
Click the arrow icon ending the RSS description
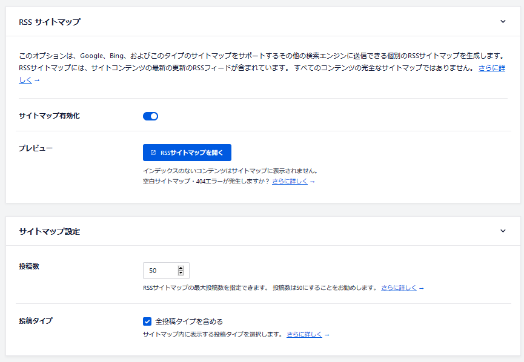tap(37, 81)
